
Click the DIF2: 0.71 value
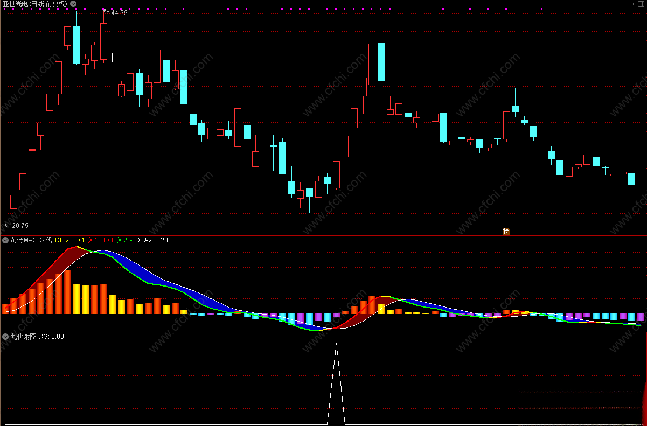[x=70, y=240]
